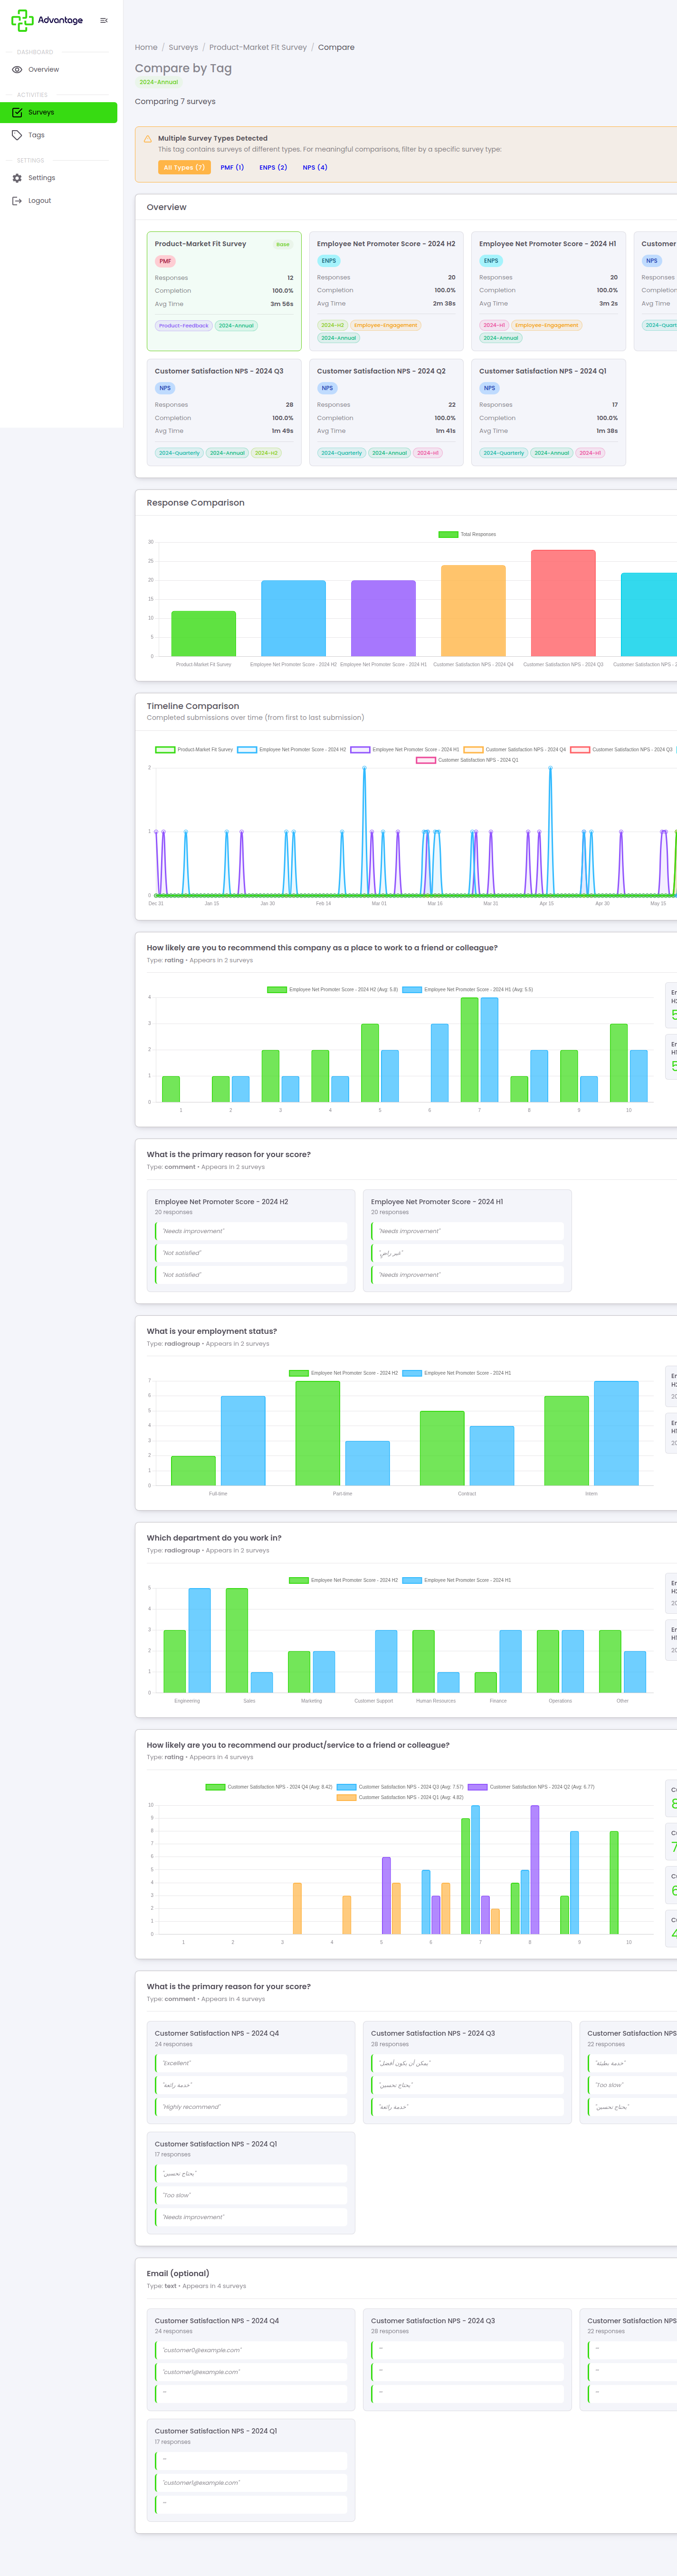Open the Employee Net Promoter Score 2024 H2 card
The height and width of the screenshot is (2576, 677).
point(386,290)
